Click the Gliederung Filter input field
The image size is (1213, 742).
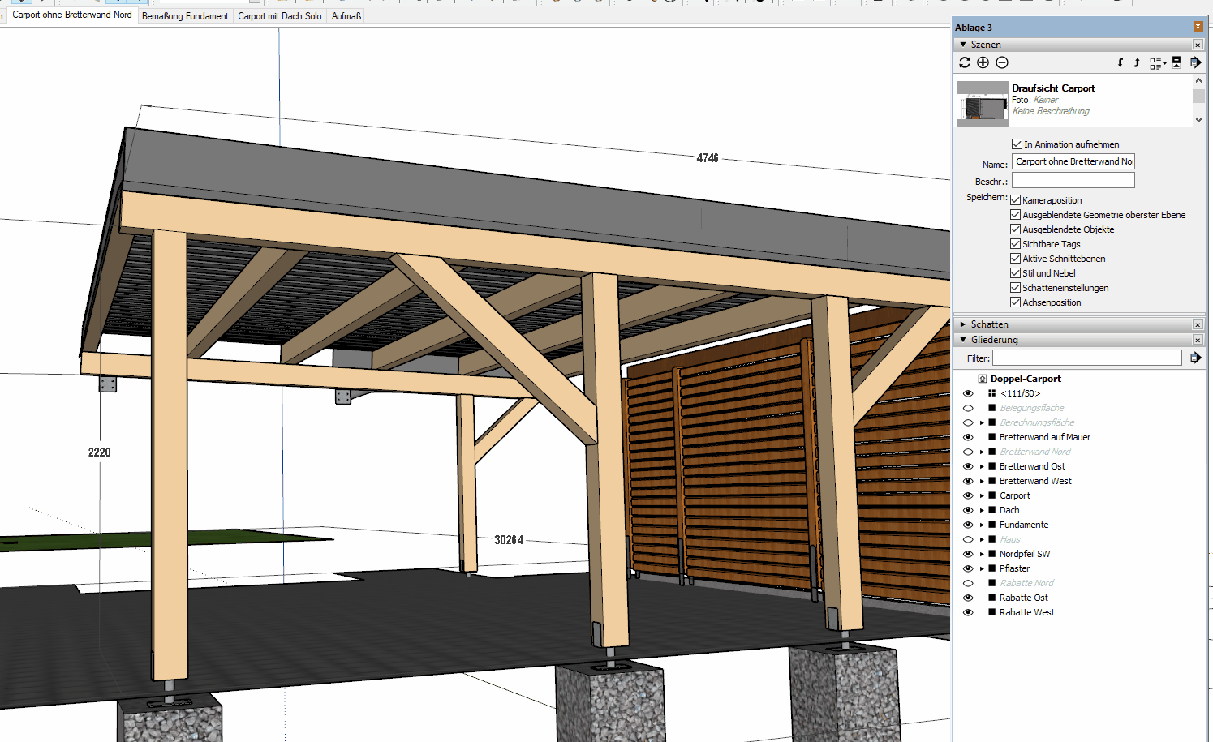[x=1086, y=358]
